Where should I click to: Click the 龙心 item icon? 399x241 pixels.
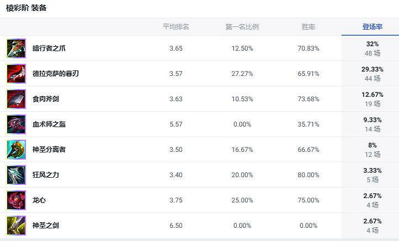pyautogui.click(x=16, y=200)
